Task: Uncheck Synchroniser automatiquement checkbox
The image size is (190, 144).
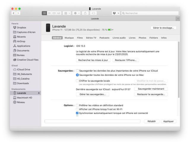Action: pos(77,113)
